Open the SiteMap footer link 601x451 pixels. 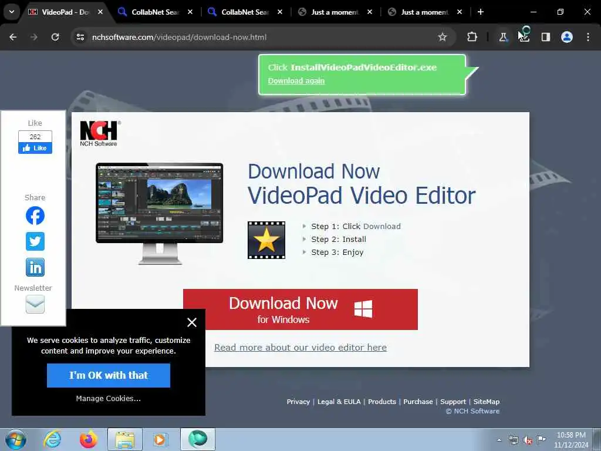coord(487,402)
